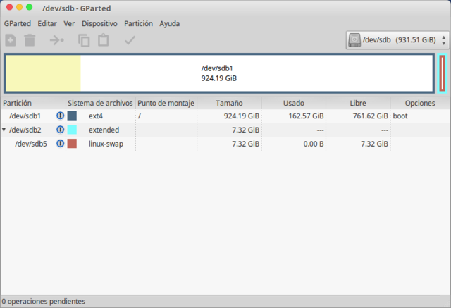This screenshot has height=308, width=451.
Task: Click the info icon beside /dev/sdb5
Action: pos(60,144)
